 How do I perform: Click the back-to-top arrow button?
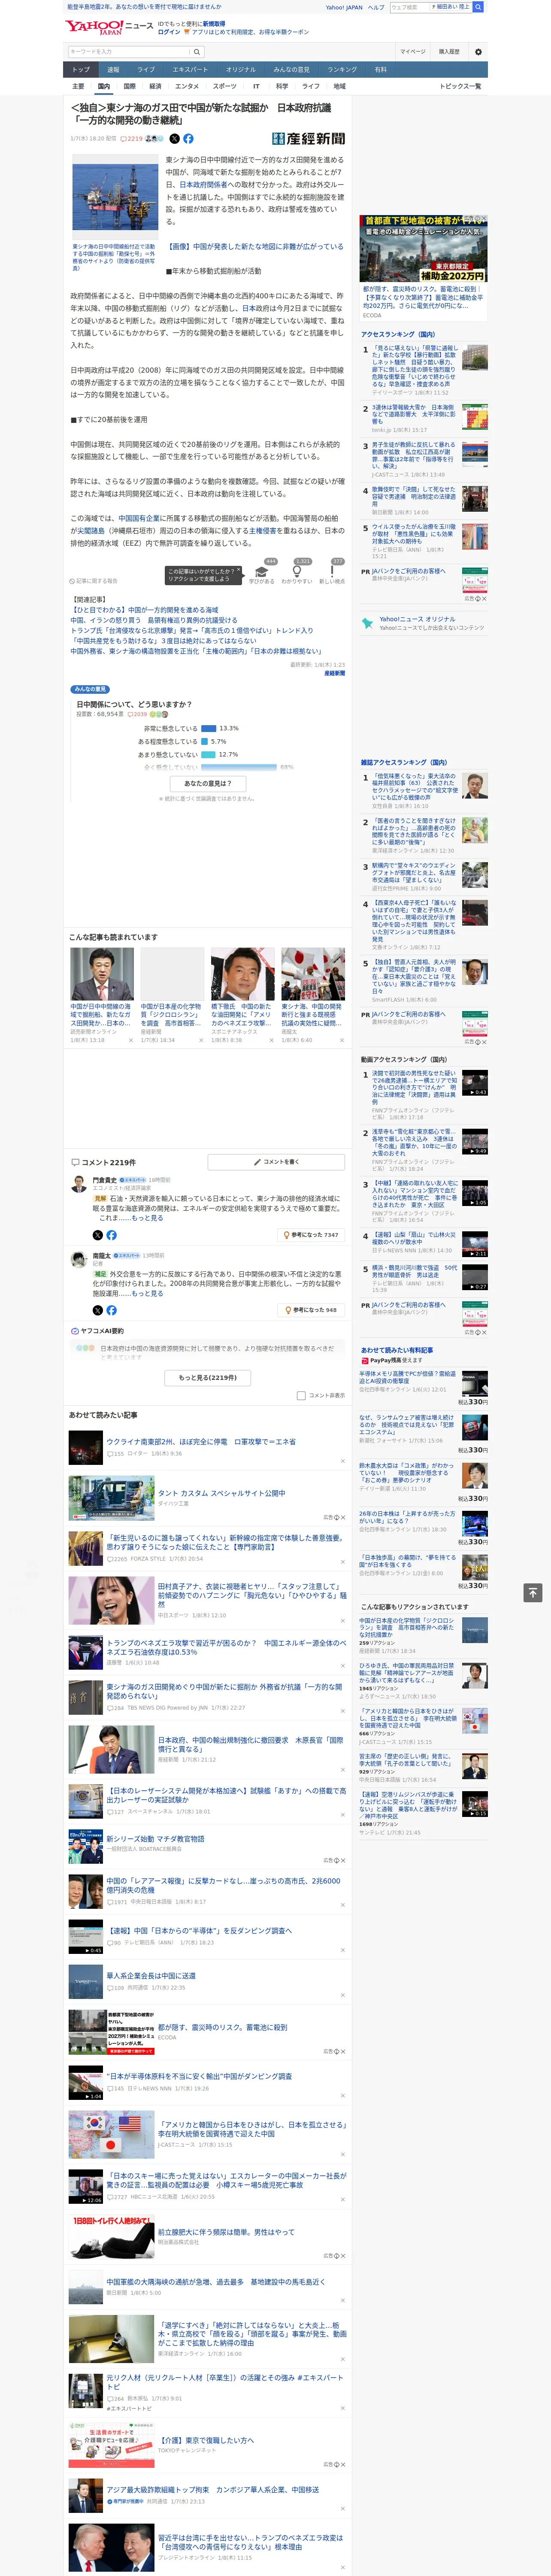pyautogui.click(x=532, y=1593)
